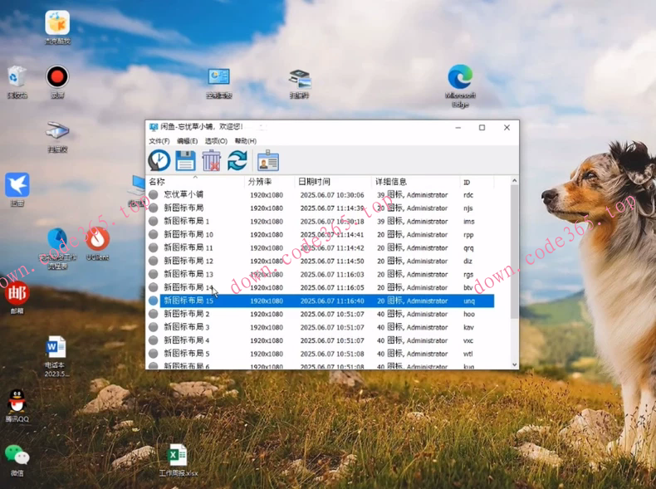Open the scanned files desktop icon beside Edge
The image size is (656, 489).
[x=299, y=83]
